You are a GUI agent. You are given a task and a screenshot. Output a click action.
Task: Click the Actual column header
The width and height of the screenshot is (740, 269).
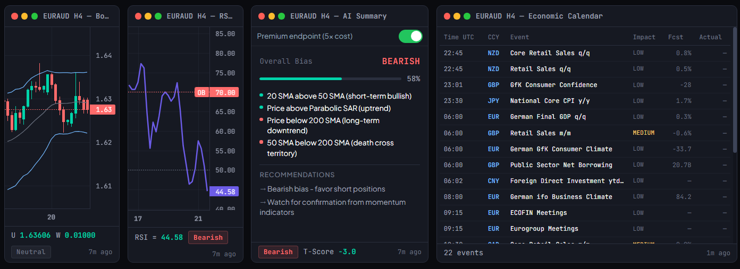710,37
